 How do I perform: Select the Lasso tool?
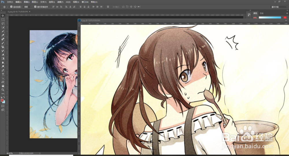[x=3, y=24]
